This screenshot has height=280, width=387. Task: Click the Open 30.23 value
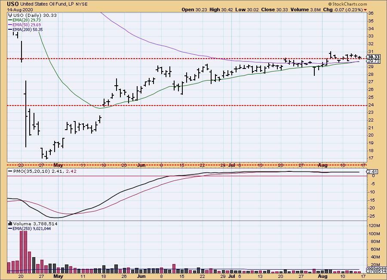[194, 9]
